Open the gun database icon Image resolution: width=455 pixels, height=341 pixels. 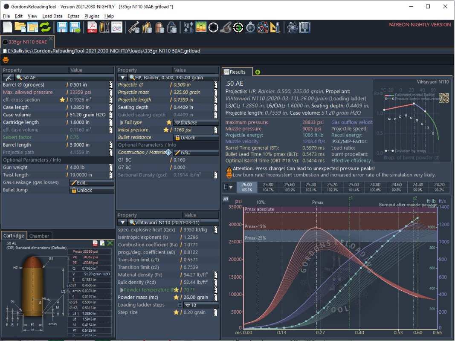click(x=134, y=27)
